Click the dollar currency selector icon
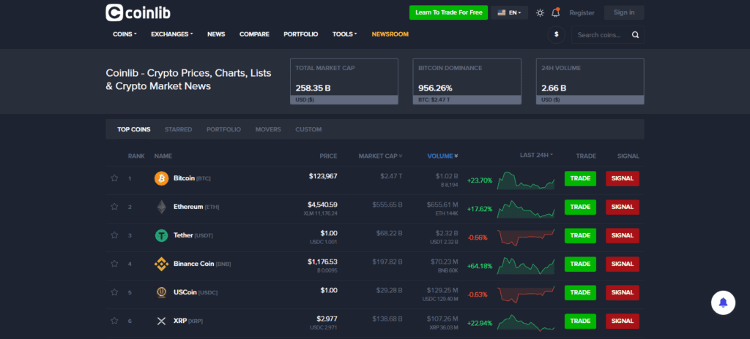The height and width of the screenshot is (339, 750). [557, 34]
